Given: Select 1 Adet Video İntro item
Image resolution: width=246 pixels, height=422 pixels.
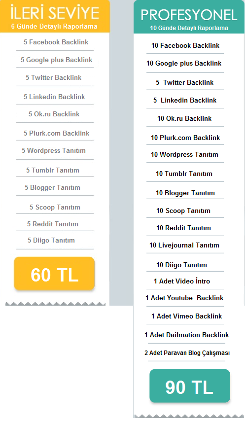Looking at the screenshot, I should click(182, 281).
